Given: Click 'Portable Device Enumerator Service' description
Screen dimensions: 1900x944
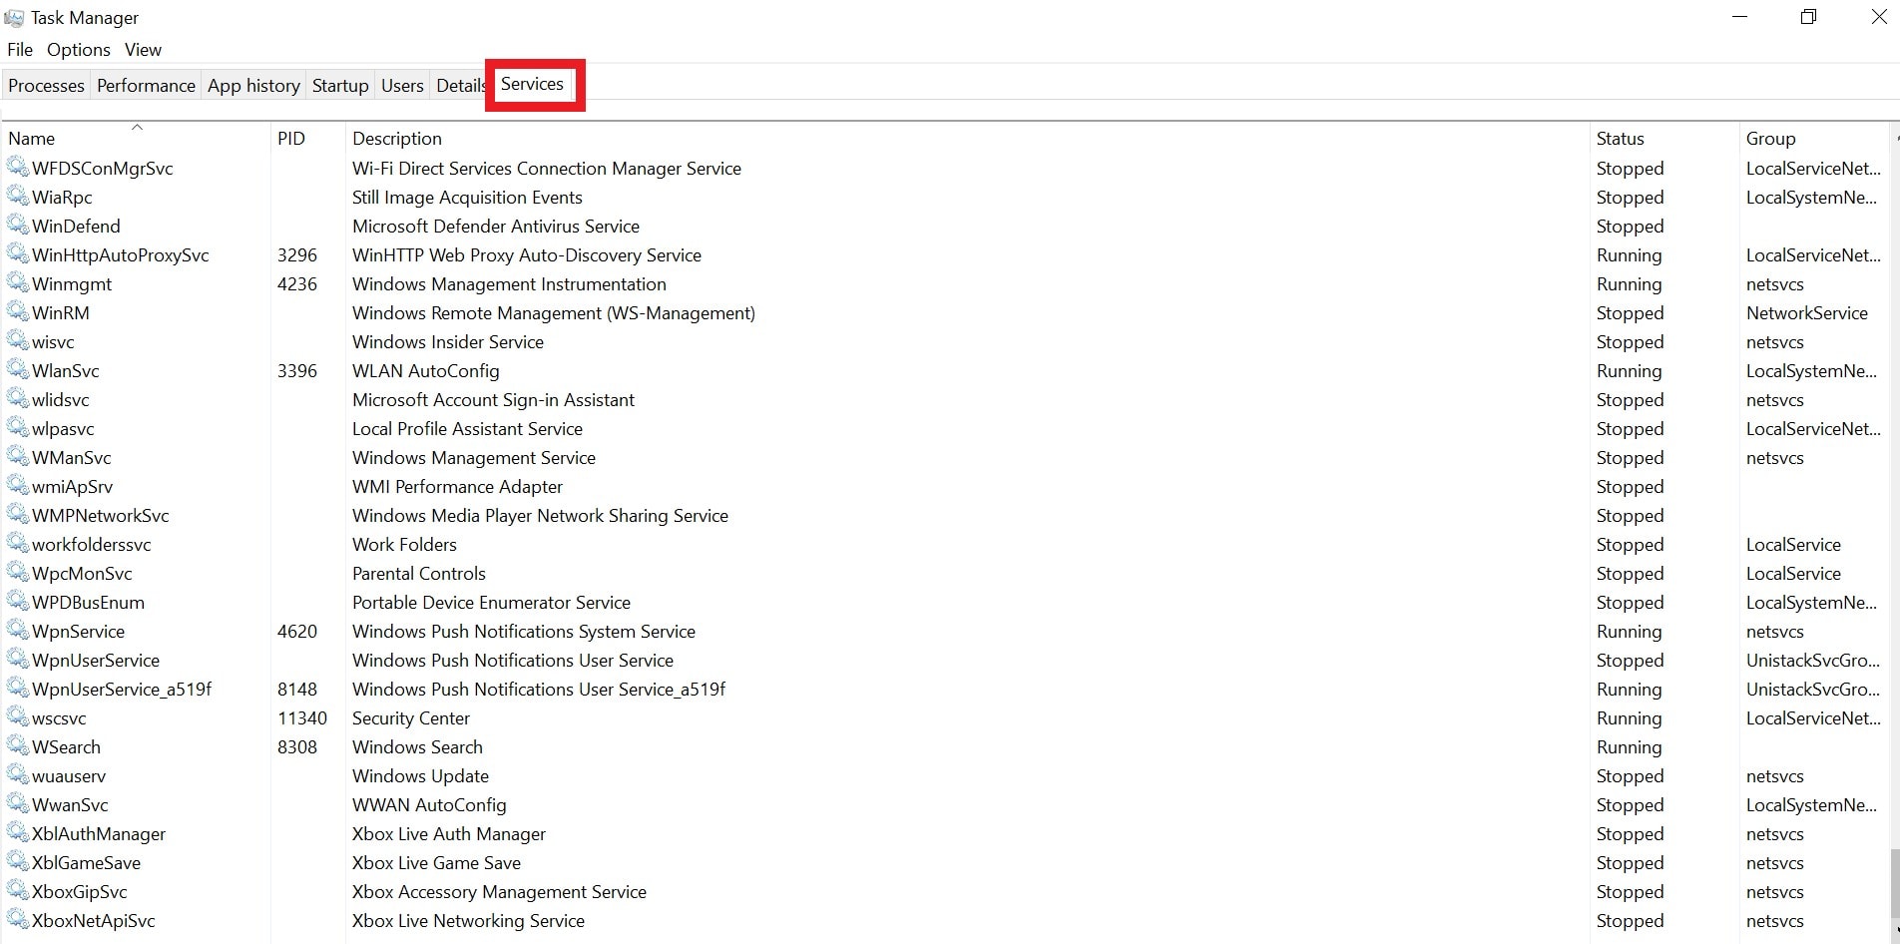Looking at the screenshot, I should tap(491, 603).
